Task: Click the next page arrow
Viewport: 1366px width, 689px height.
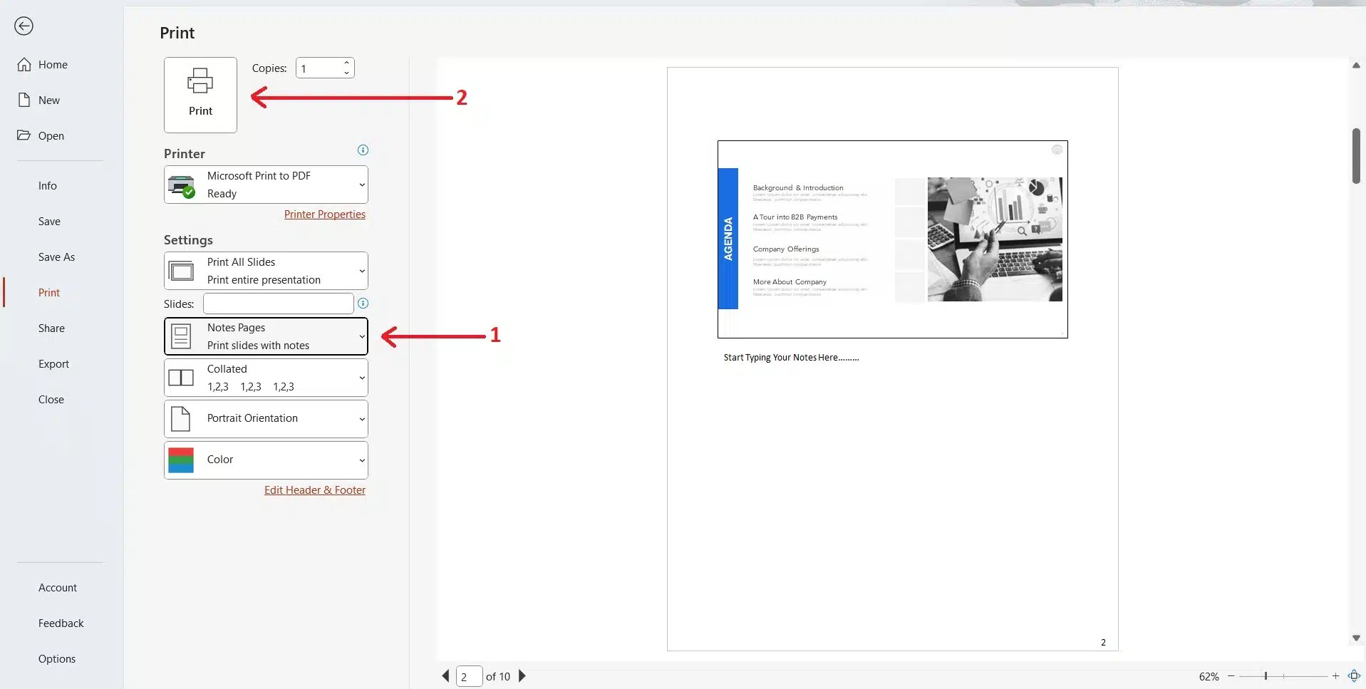Action: [x=522, y=675]
